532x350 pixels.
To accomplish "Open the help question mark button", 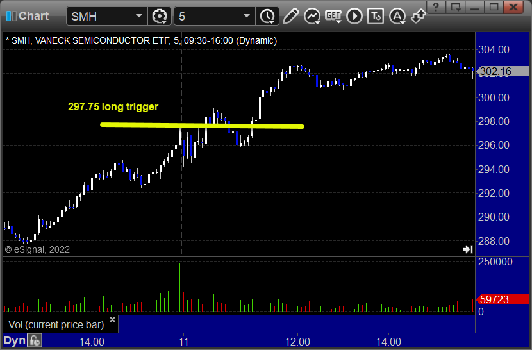I will (x=436, y=7).
